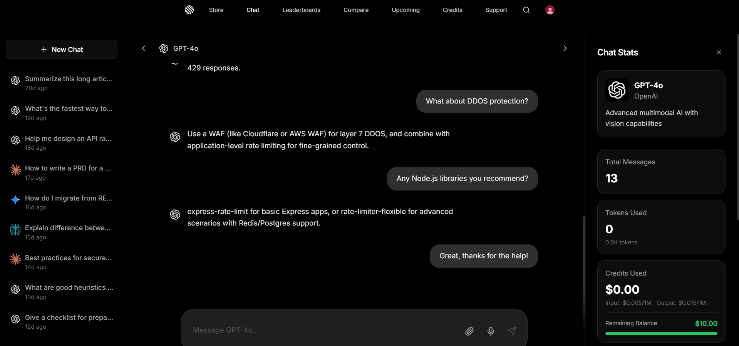Click the plus icon in the New Chat button
The height and width of the screenshot is (346, 739).
[x=44, y=49]
